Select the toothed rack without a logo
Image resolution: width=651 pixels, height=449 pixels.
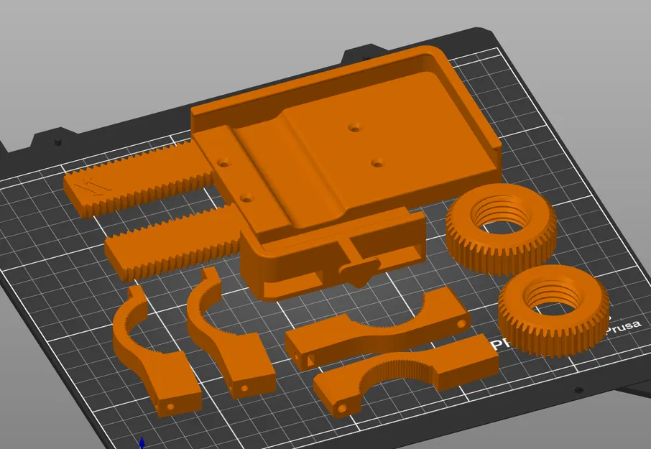coord(175,243)
